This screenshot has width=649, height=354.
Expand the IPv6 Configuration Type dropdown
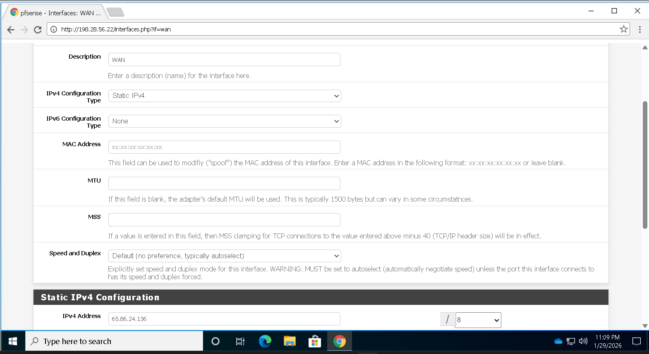[224, 121]
